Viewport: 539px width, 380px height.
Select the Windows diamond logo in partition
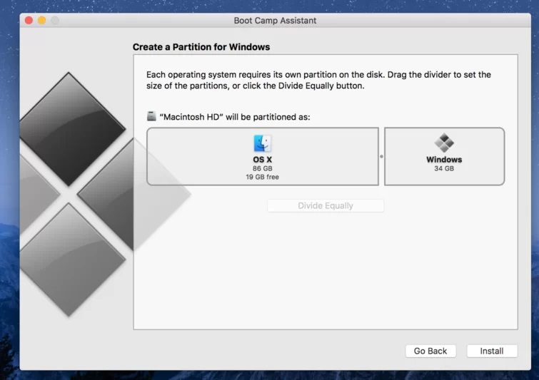coord(444,143)
